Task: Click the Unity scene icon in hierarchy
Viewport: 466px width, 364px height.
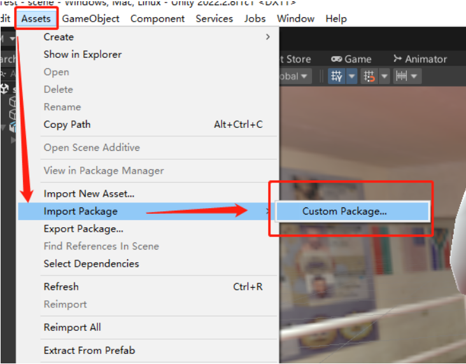Action: [6, 89]
